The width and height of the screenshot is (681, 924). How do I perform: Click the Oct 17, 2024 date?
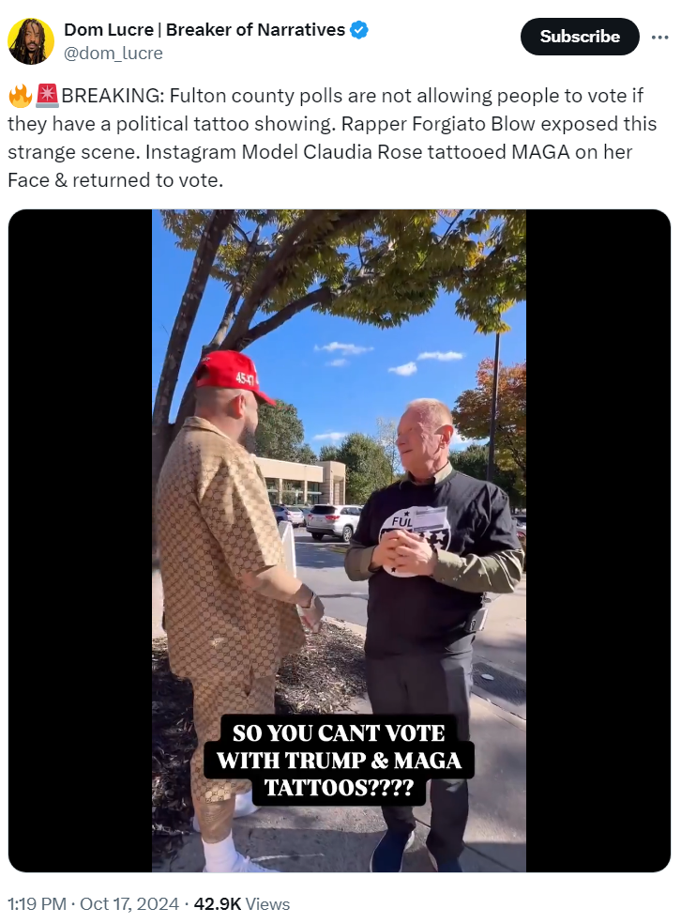[129, 904]
